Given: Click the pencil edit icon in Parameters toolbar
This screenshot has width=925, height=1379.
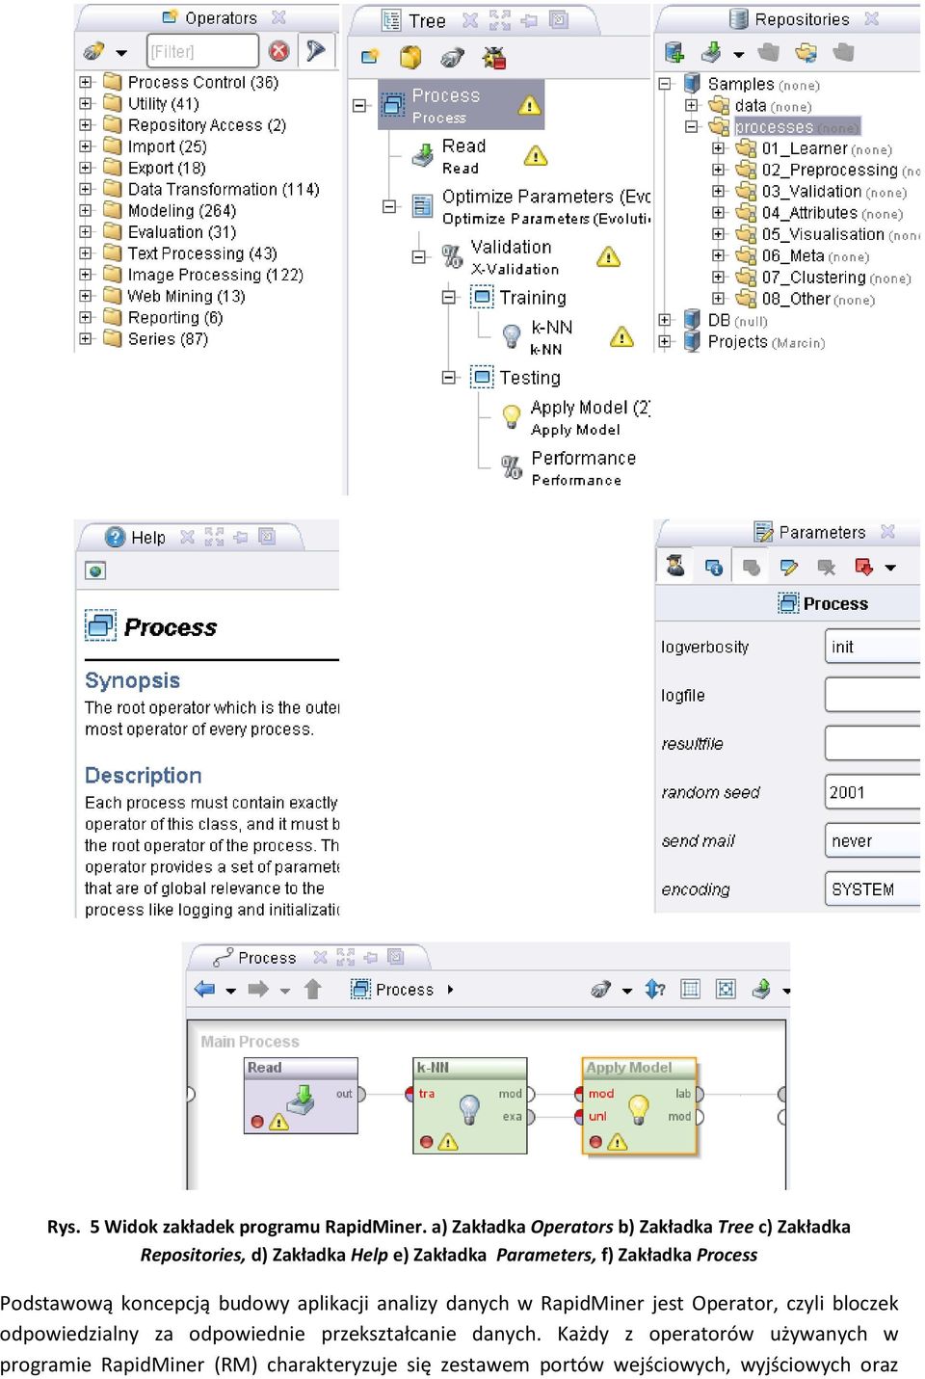Looking at the screenshot, I should tap(789, 568).
